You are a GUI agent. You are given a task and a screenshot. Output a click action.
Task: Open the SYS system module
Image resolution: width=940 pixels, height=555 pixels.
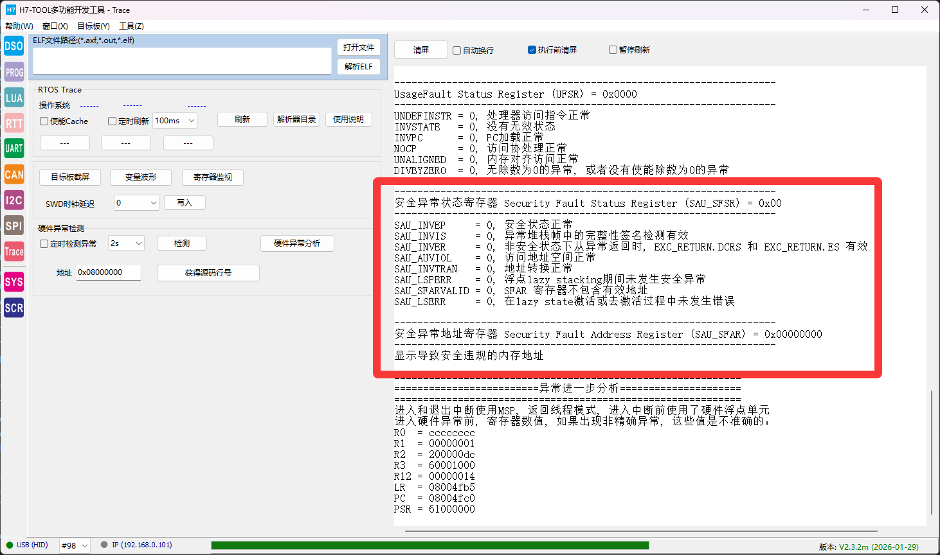14,281
